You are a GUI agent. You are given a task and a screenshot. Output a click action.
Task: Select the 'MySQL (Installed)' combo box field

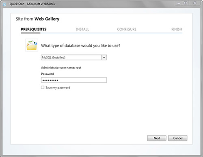pos(74,58)
